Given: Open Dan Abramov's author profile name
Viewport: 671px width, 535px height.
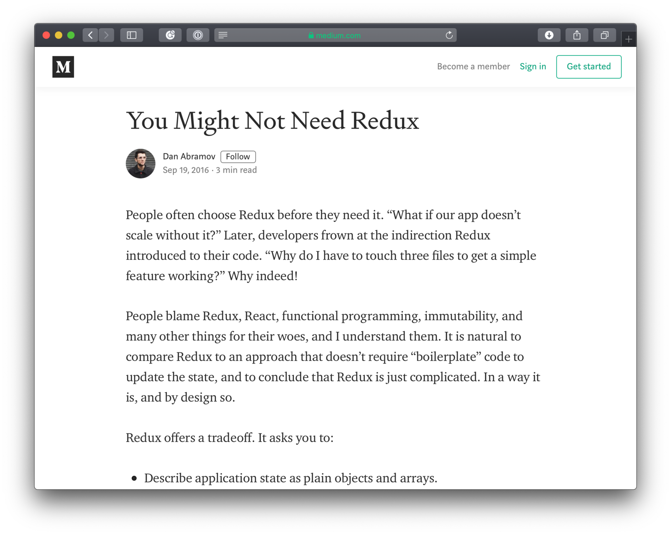Looking at the screenshot, I should click(x=189, y=157).
